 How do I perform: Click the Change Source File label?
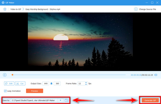[147, 9]
